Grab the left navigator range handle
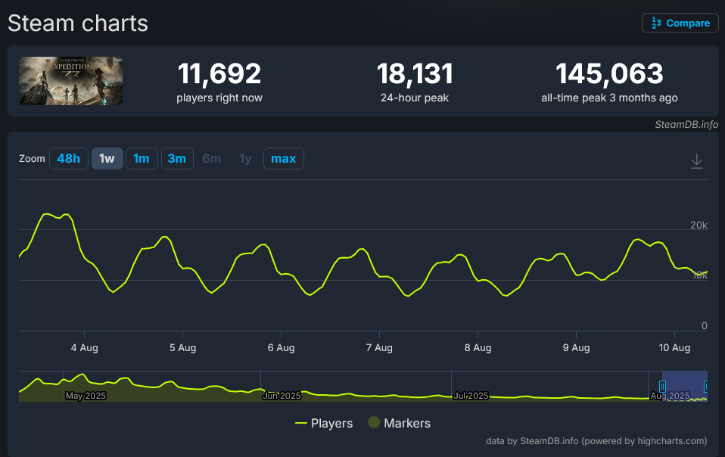725x457 pixels. tap(662, 386)
